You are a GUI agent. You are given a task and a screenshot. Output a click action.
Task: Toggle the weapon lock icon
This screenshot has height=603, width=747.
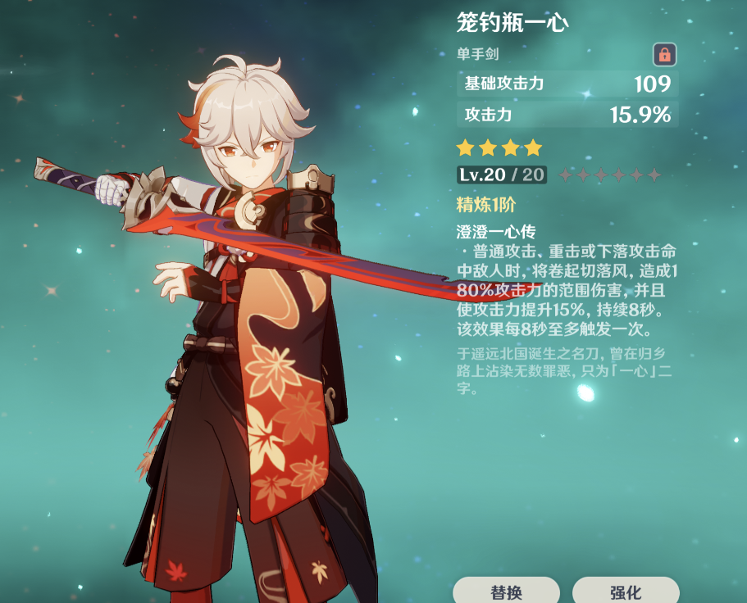coord(664,55)
